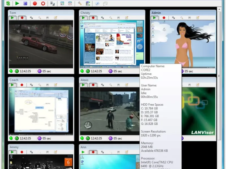This screenshot has width=226, height=169.
Task: Click the play button on Jimmy's card
Action: pos(12,152)
